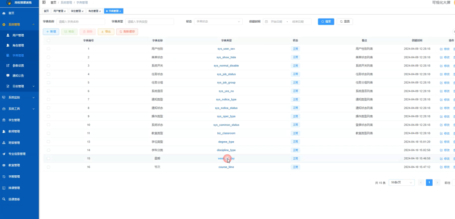455x219 pixels.
Task: Close the 学生管理 tab
Action: 83,11
